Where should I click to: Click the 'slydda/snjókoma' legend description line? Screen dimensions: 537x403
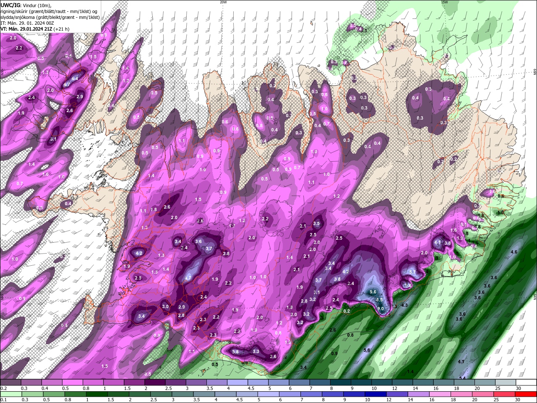click(50, 17)
